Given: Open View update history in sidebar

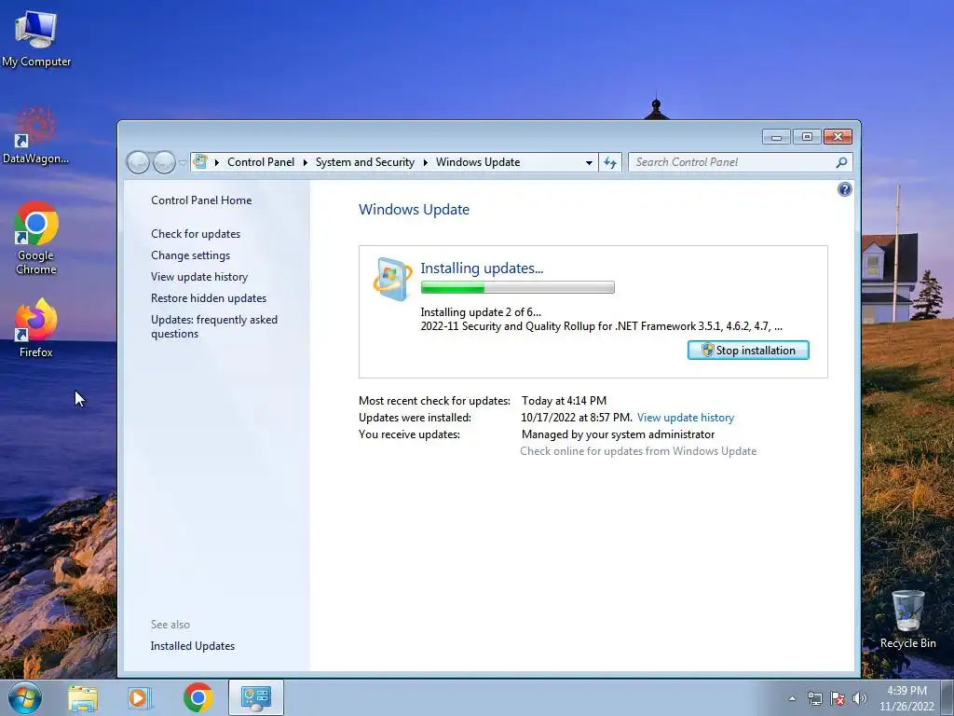Looking at the screenshot, I should coord(199,276).
